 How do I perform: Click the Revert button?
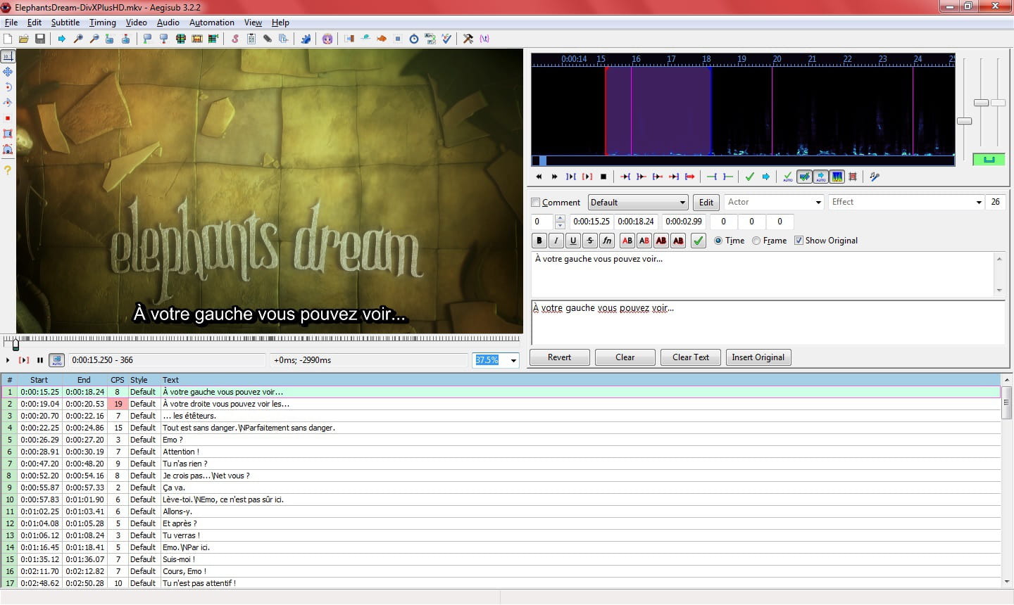[559, 357]
